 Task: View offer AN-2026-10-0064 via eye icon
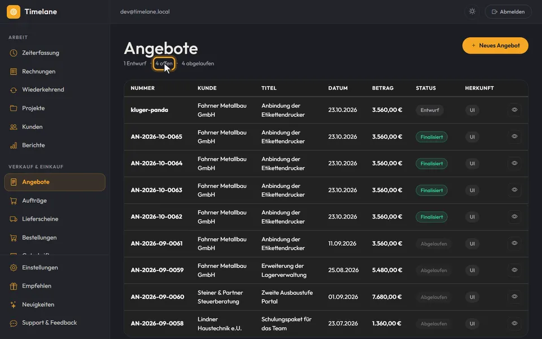[514, 163]
